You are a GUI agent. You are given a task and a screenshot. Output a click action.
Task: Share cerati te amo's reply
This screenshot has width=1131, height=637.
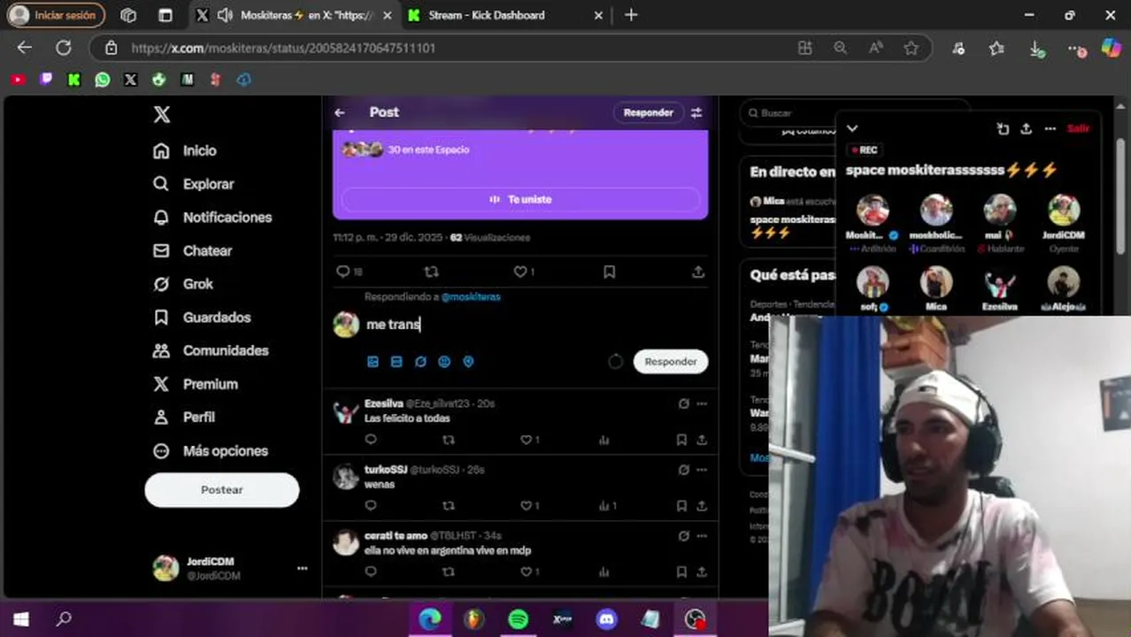tap(702, 572)
